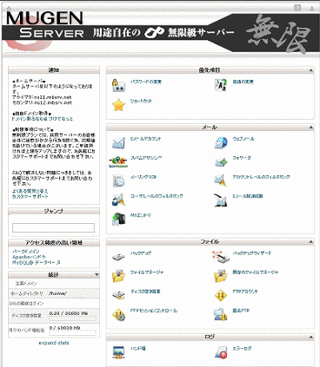Open the User Level Filtering icon
The width and height of the screenshot is (320, 367).
[x=118, y=200]
